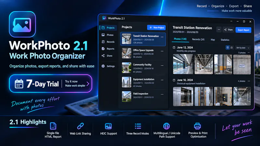Select the Transit Station Renovation project
Viewport: 260px width, 146px height.
143,39
